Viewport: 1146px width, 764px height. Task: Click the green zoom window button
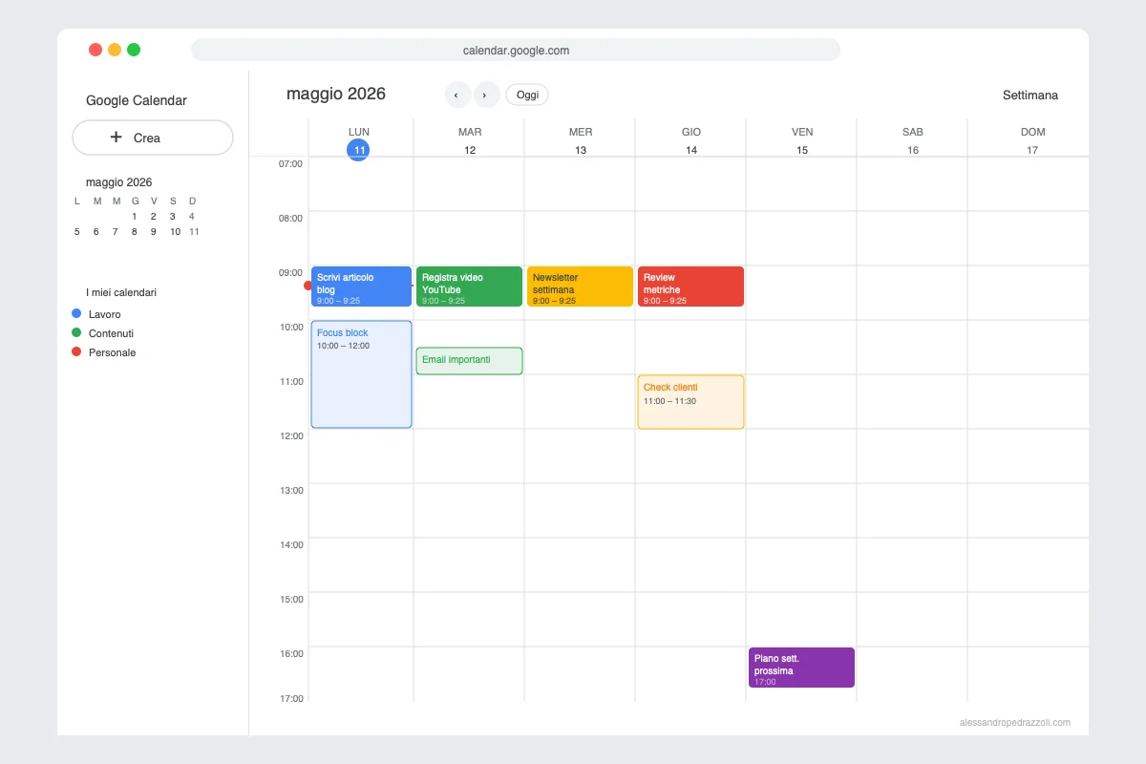coord(134,50)
